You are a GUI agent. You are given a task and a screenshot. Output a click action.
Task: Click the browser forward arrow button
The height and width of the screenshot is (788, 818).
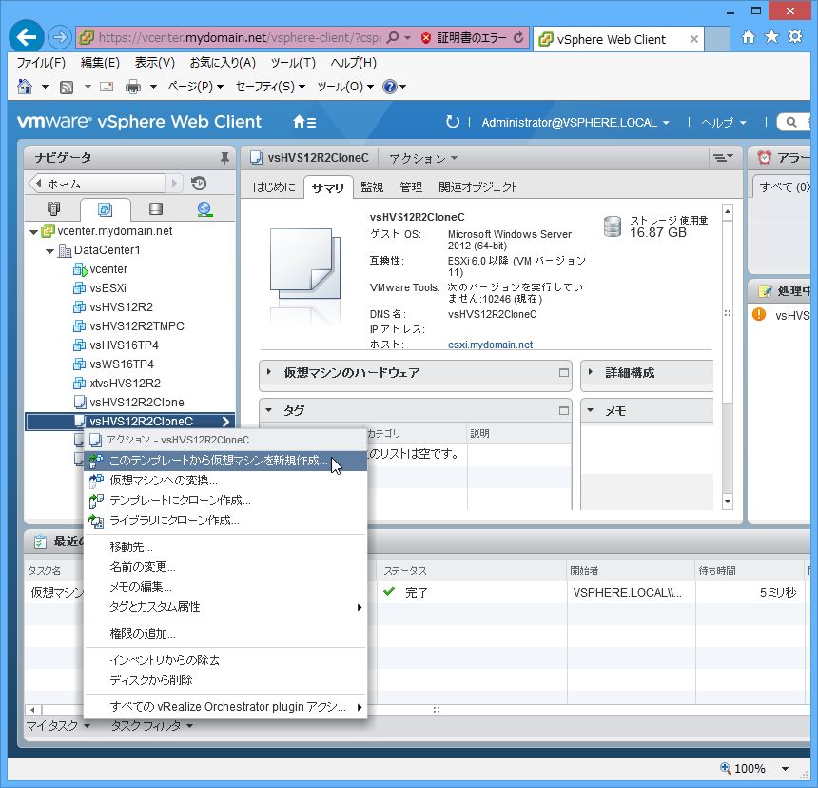coord(59,37)
